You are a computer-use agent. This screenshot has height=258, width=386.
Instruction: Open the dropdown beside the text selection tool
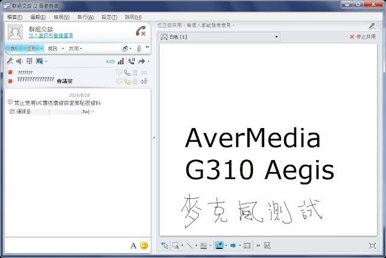pyautogui.click(x=182, y=245)
